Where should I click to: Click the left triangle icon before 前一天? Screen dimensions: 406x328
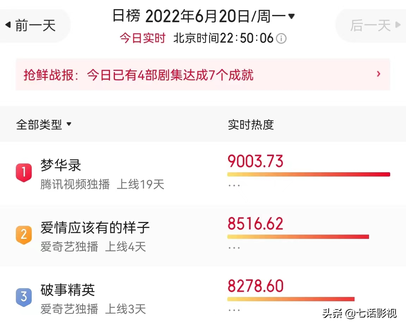point(8,25)
